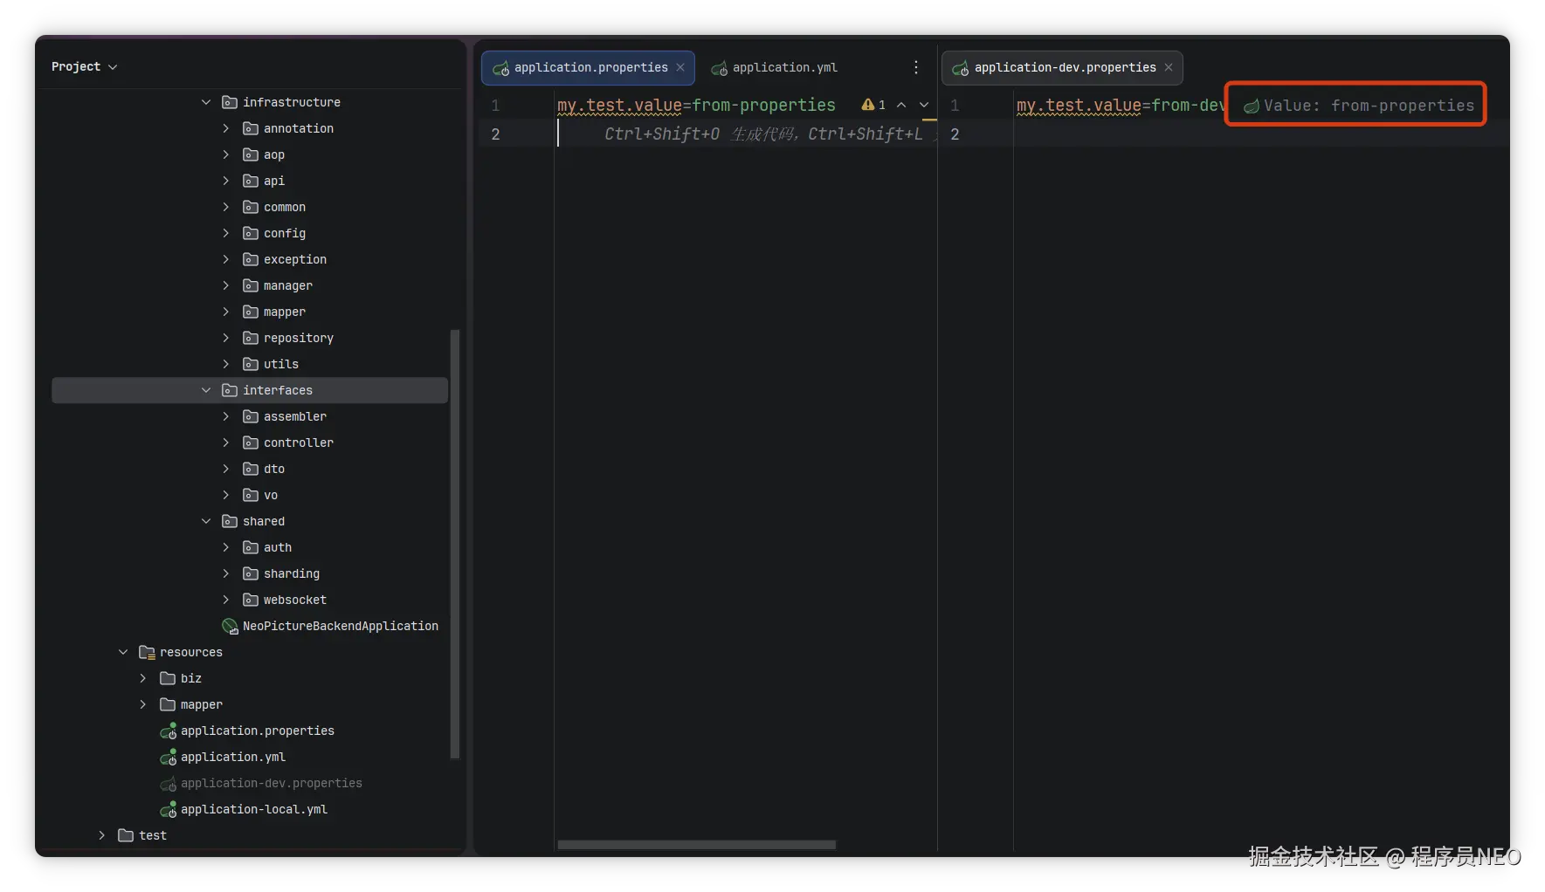The width and height of the screenshot is (1545, 892).
Task: Click the dto package icon
Action: (x=251, y=469)
